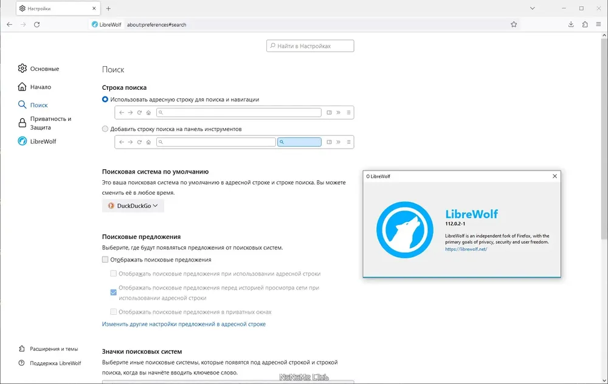Viewport: 608px width, 384px height.
Task: Click the forward navigation arrow
Action: pyautogui.click(x=23, y=24)
